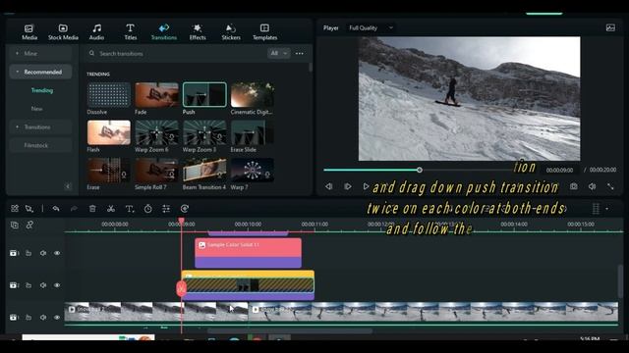Image resolution: width=629 pixels, height=353 pixels.
Task: Toggle visibility of the middle track
Action: (57, 285)
